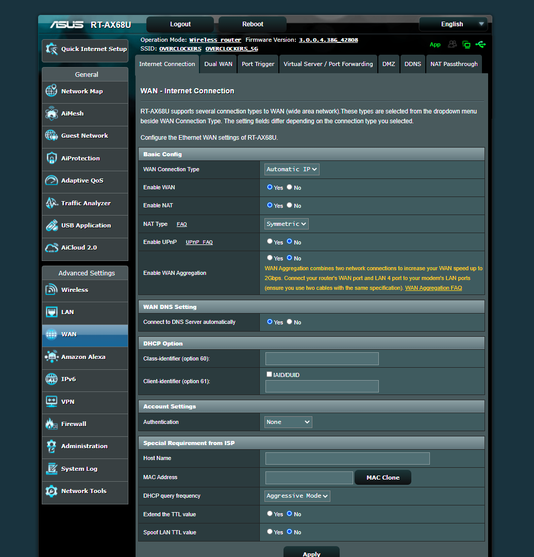Click the green network status icon

466,44
